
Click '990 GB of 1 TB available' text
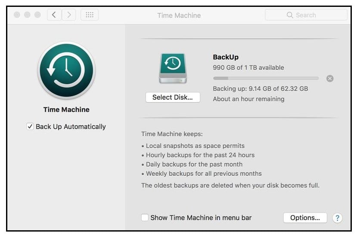point(248,67)
